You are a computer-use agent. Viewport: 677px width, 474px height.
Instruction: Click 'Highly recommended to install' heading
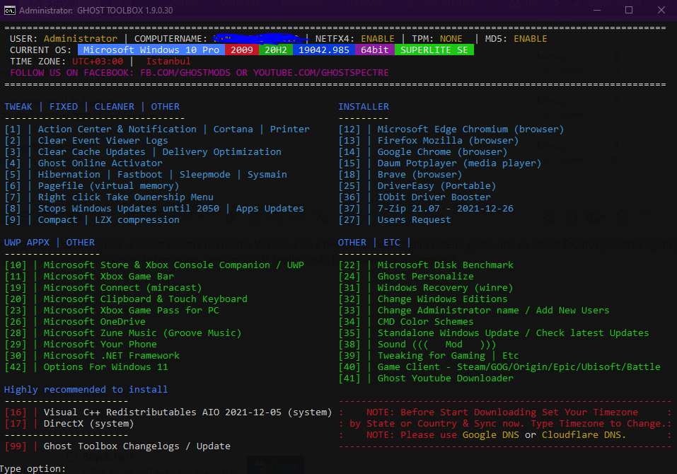[86, 389]
